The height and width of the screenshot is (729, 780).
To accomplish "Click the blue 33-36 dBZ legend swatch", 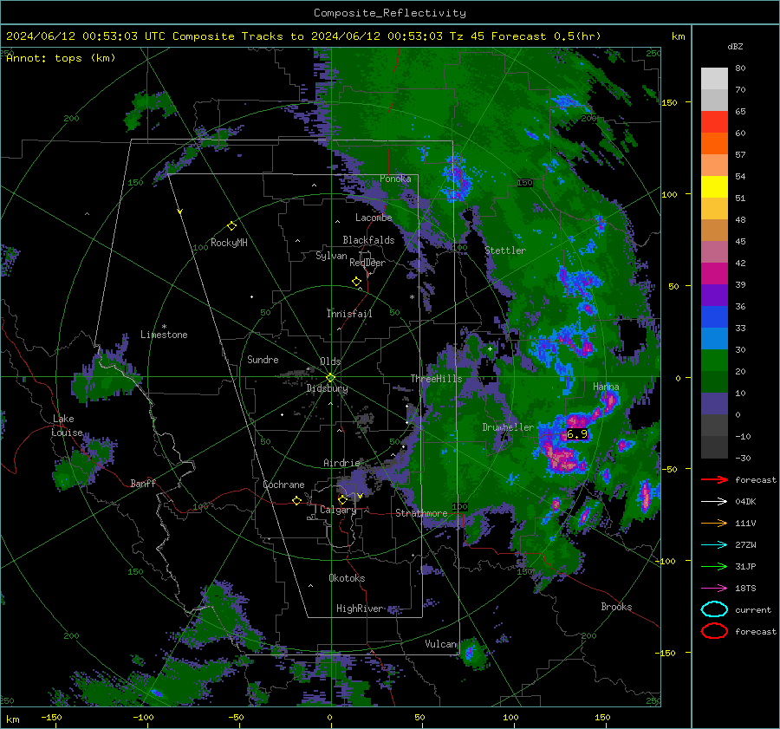I will pyautogui.click(x=714, y=316).
